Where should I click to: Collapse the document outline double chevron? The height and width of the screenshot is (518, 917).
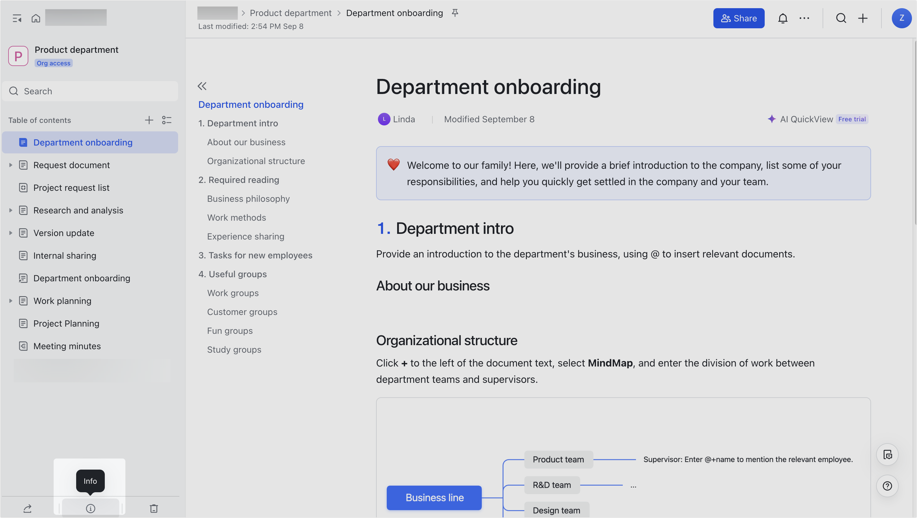pyautogui.click(x=202, y=86)
